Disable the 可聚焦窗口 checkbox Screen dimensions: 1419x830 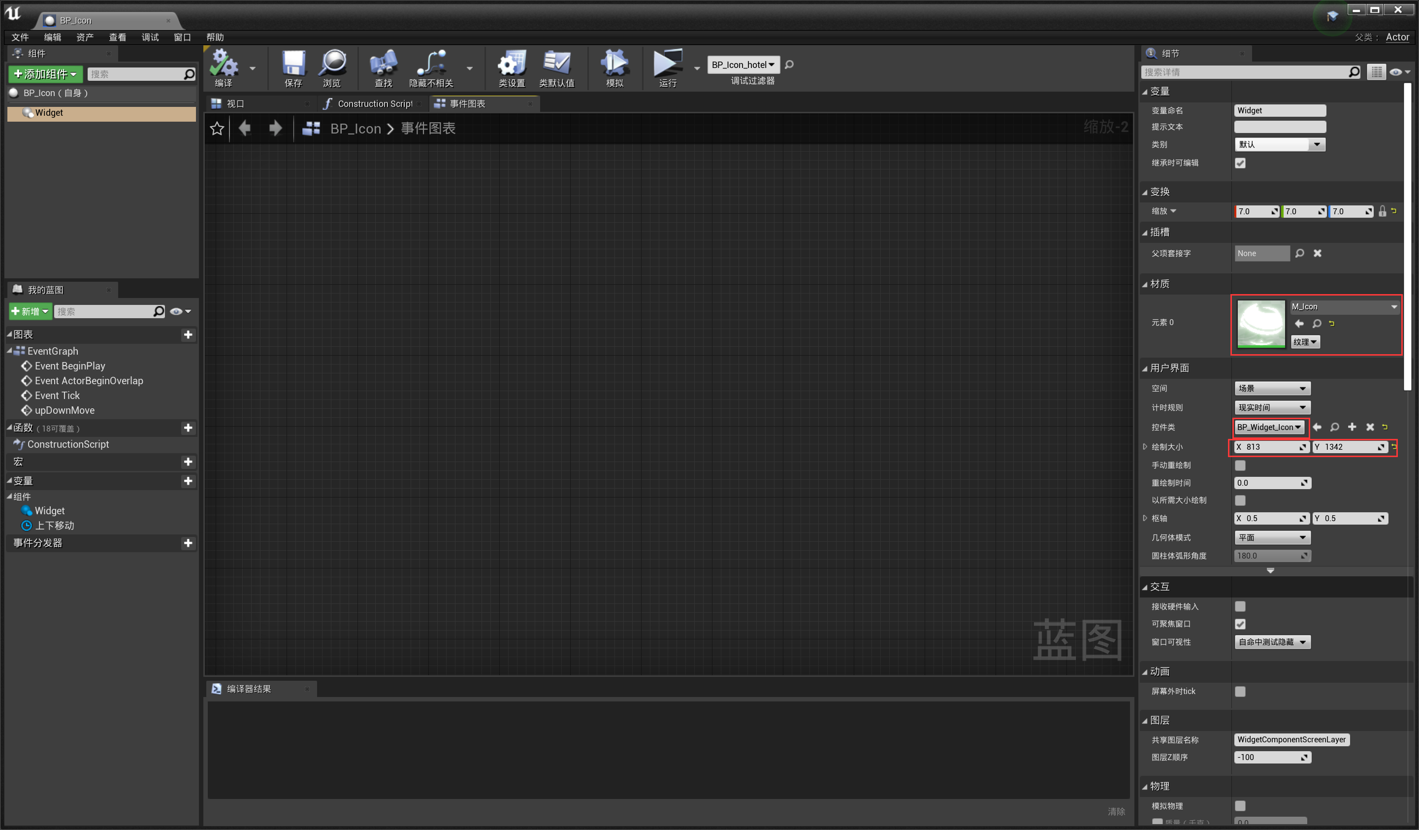[1240, 624]
